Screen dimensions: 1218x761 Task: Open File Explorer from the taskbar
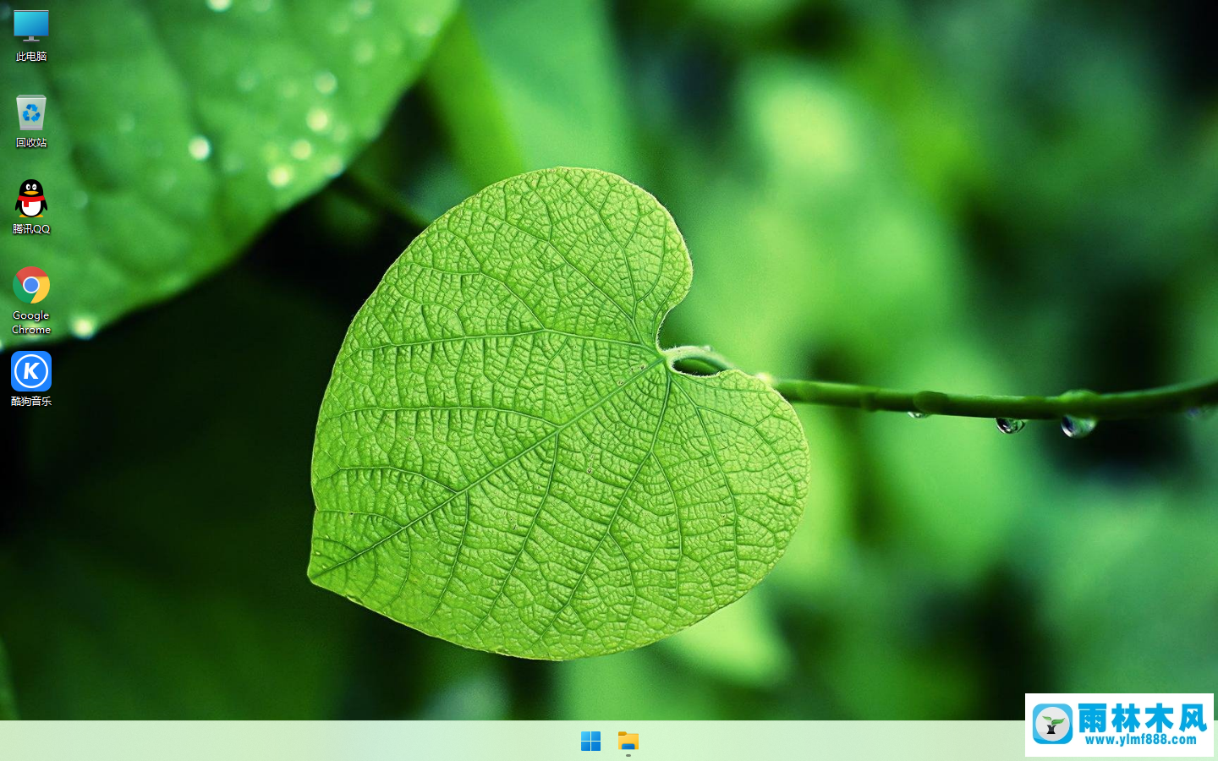point(628,742)
